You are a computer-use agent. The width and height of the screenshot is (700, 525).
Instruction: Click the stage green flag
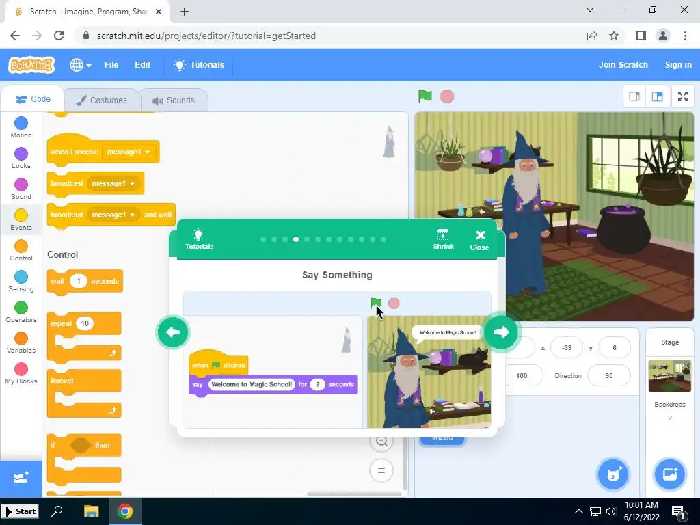coord(425,96)
